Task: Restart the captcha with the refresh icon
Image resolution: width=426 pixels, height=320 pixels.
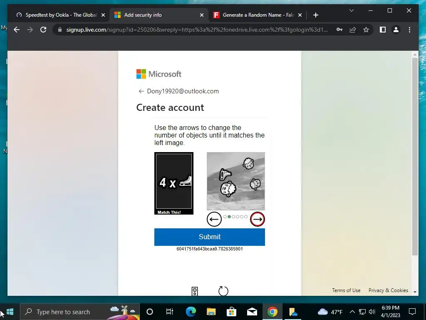Action: [x=223, y=291]
